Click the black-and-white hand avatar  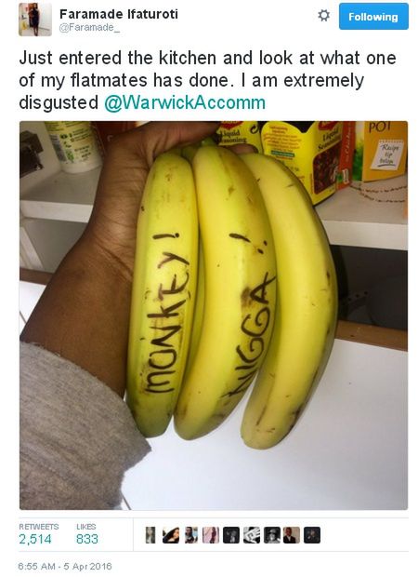point(251,535)
